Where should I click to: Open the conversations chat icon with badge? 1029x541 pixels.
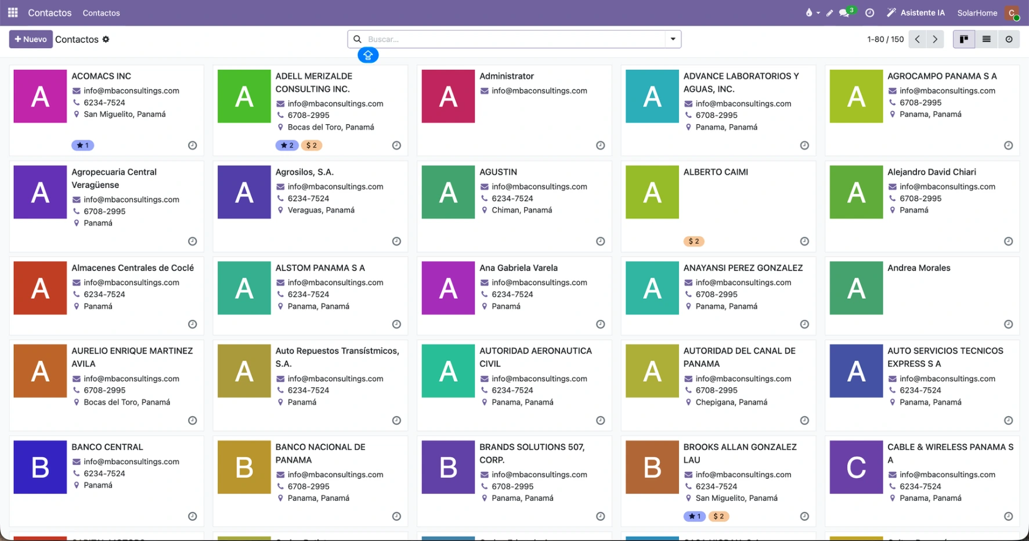click(x=845, y=13)
